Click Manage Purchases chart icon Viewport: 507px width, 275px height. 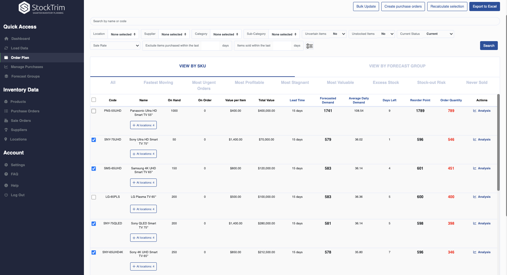point(6,67)
